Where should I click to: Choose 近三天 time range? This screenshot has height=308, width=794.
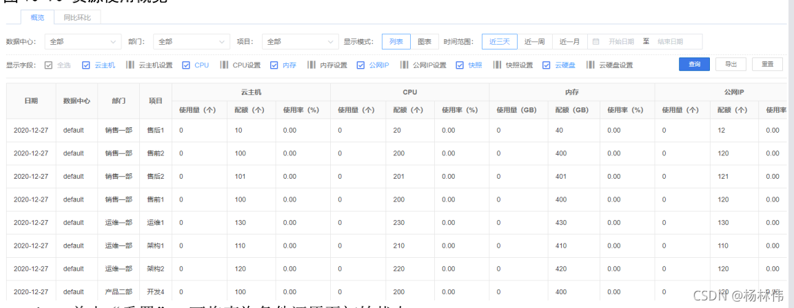(499, 41)
